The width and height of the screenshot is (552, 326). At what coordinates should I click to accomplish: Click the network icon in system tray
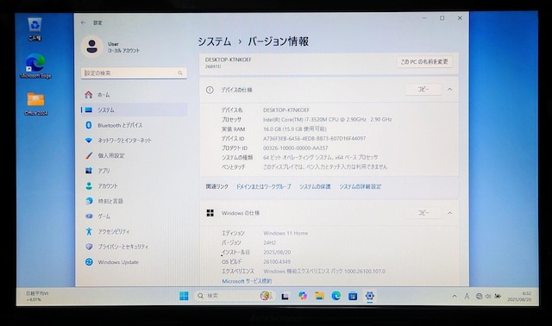tap(479, 297)
